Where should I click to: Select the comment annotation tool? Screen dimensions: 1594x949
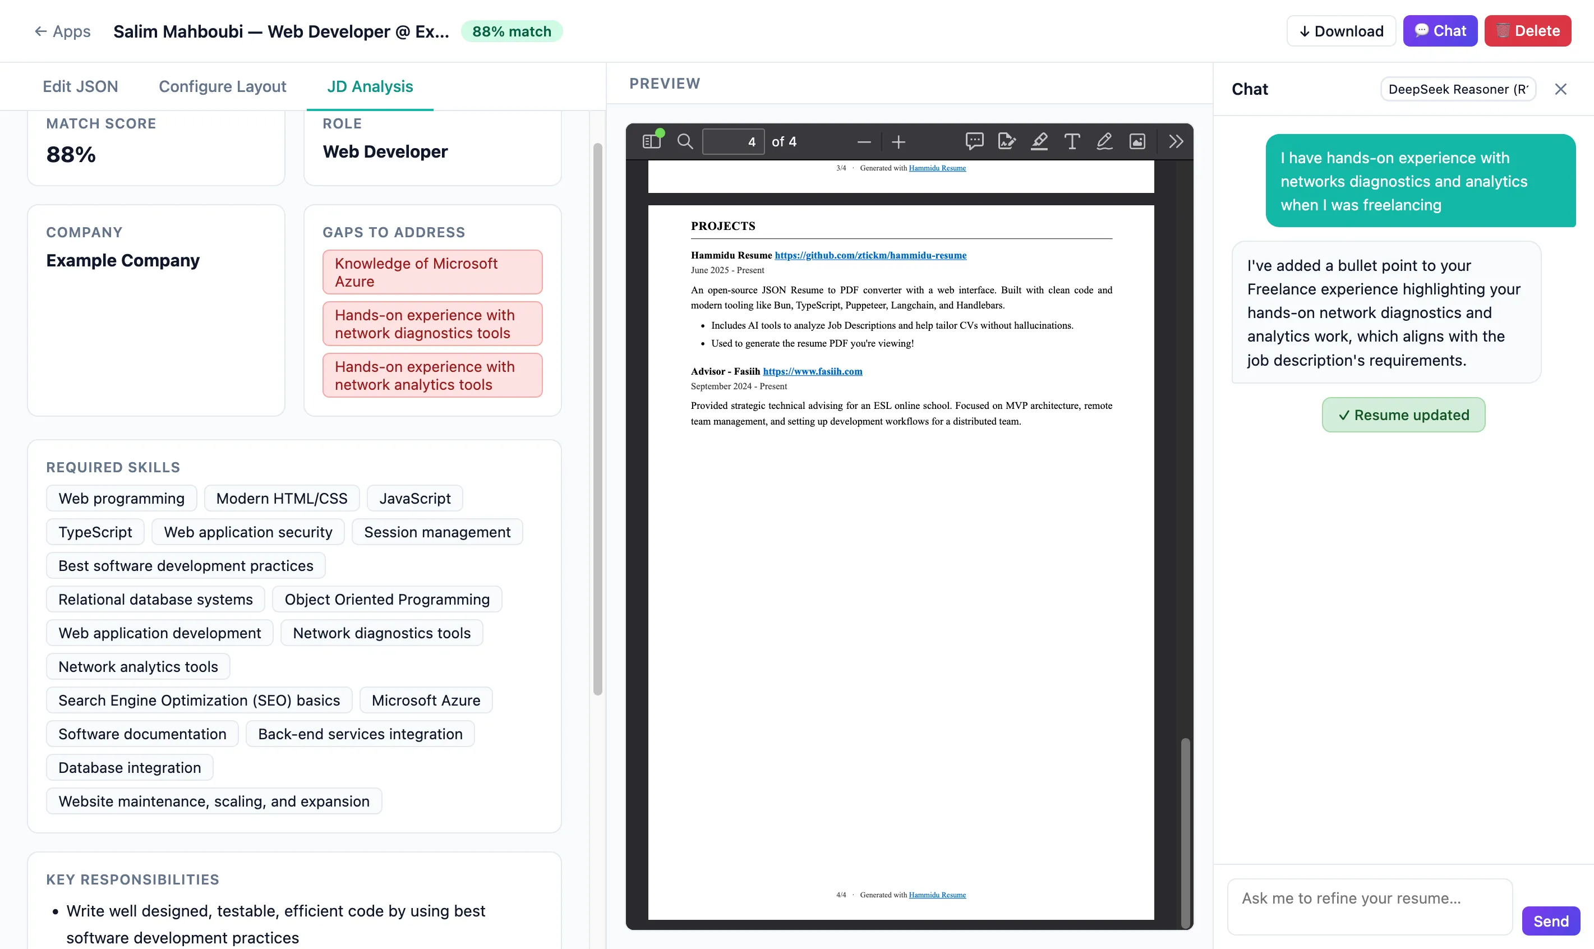click(x=974, y=141)
